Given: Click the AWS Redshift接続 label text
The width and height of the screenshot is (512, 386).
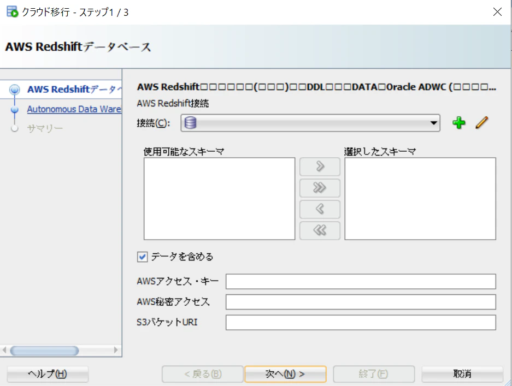Looking at the screenshot, I should 173,103.
